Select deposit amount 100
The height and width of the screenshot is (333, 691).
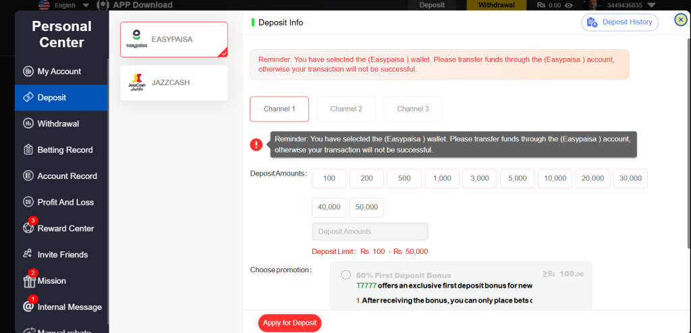(x=329, y=178)
